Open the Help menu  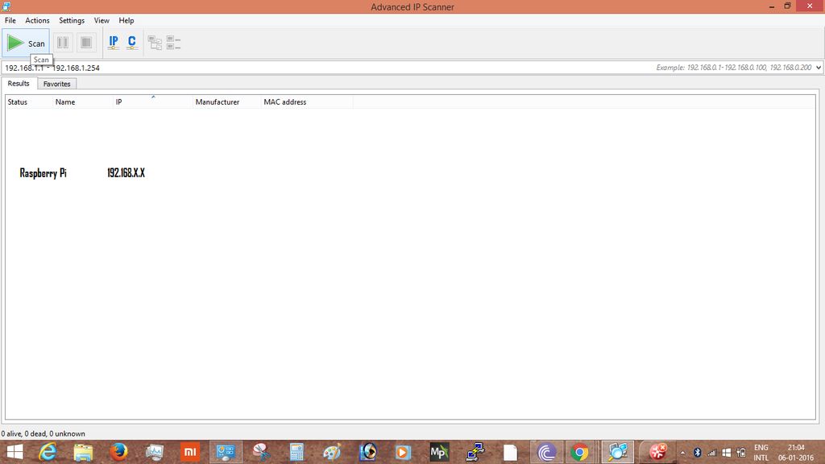click(x=126, y=20)
